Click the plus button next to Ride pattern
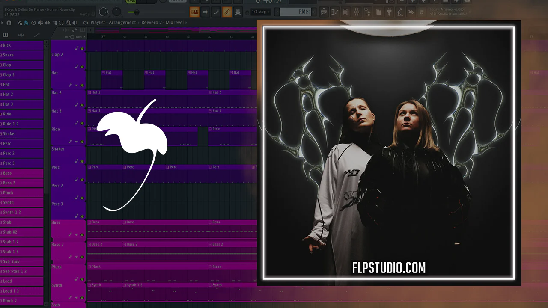Screen dimensions: 548x308 (314, 12)
